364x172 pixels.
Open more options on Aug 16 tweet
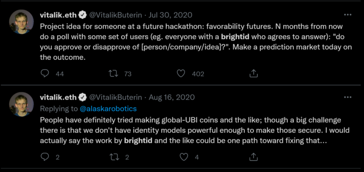pos(347,97)
